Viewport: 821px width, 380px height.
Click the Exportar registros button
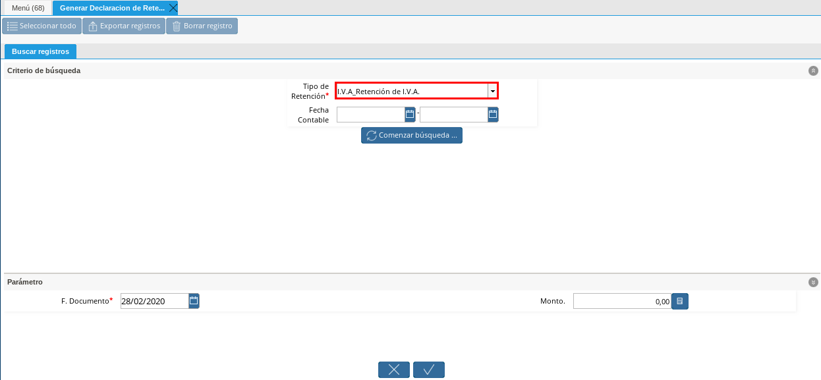124,26
